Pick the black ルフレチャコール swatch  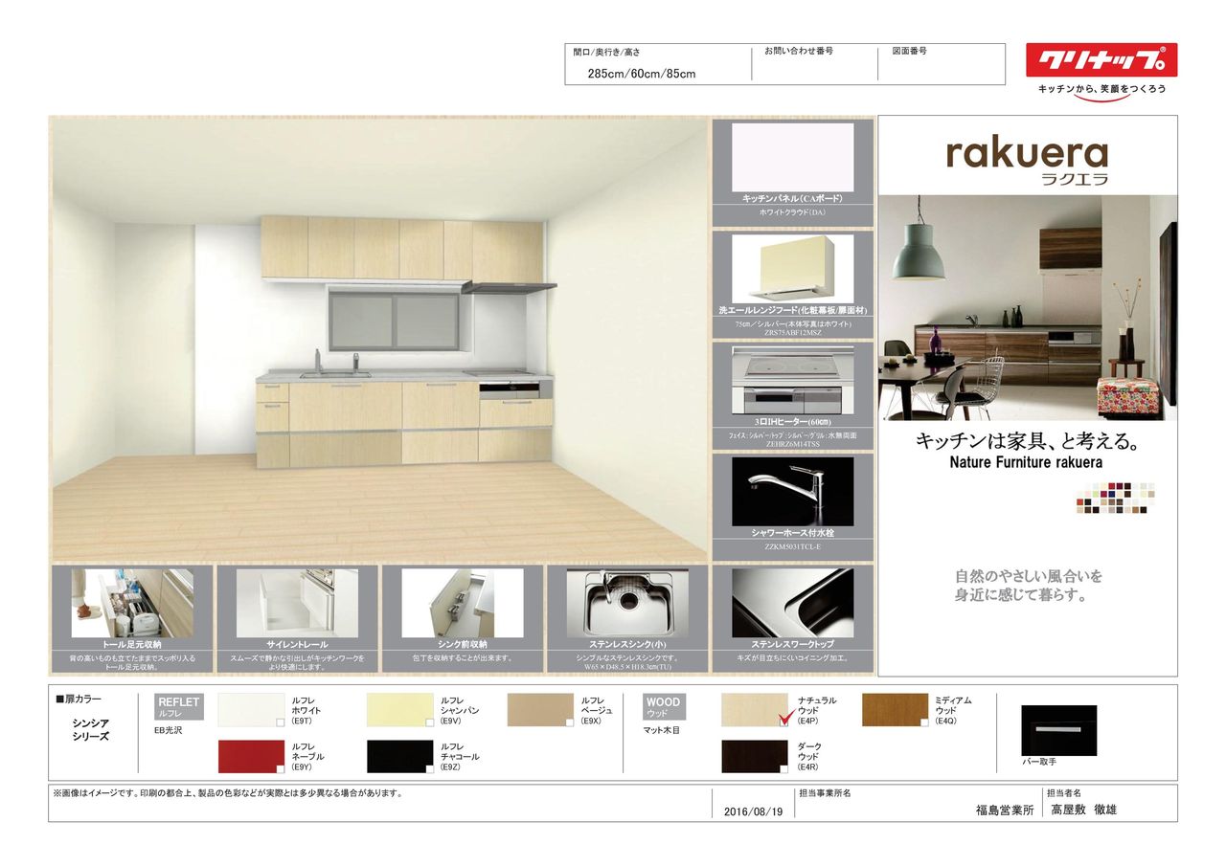(399, 756)
